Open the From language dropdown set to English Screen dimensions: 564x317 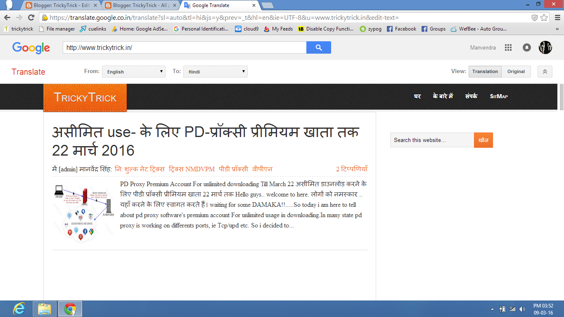134,71
